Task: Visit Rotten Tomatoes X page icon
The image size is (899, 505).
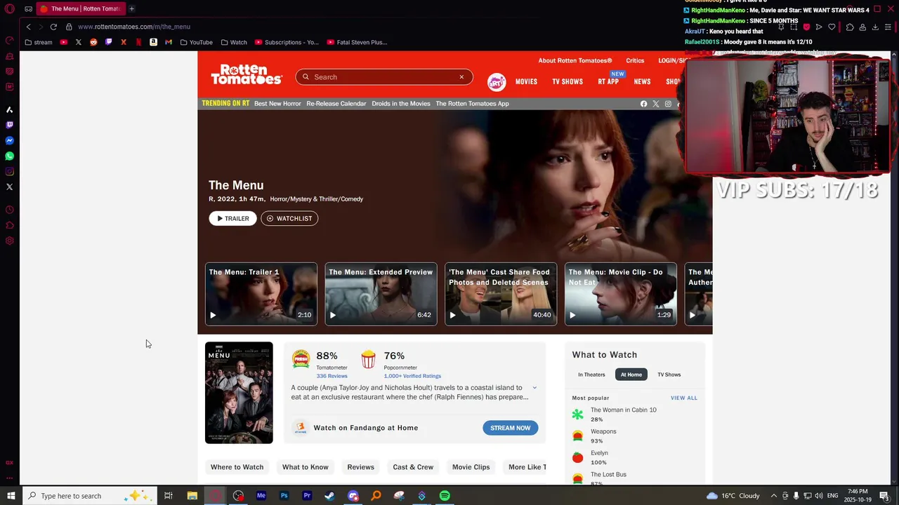Action: (656, 104)
